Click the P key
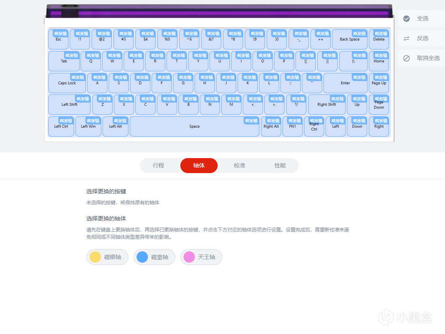 point(284,61)
